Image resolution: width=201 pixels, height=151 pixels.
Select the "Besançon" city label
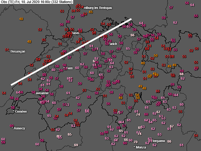pos(18,51)
